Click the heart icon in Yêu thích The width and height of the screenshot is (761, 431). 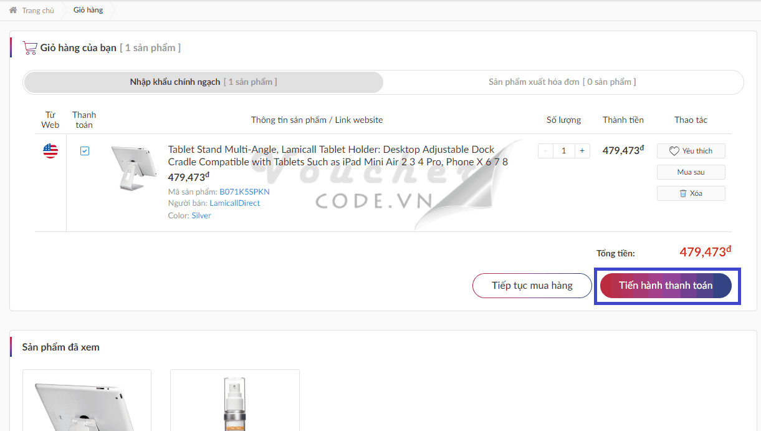click(x=674, y=151)
